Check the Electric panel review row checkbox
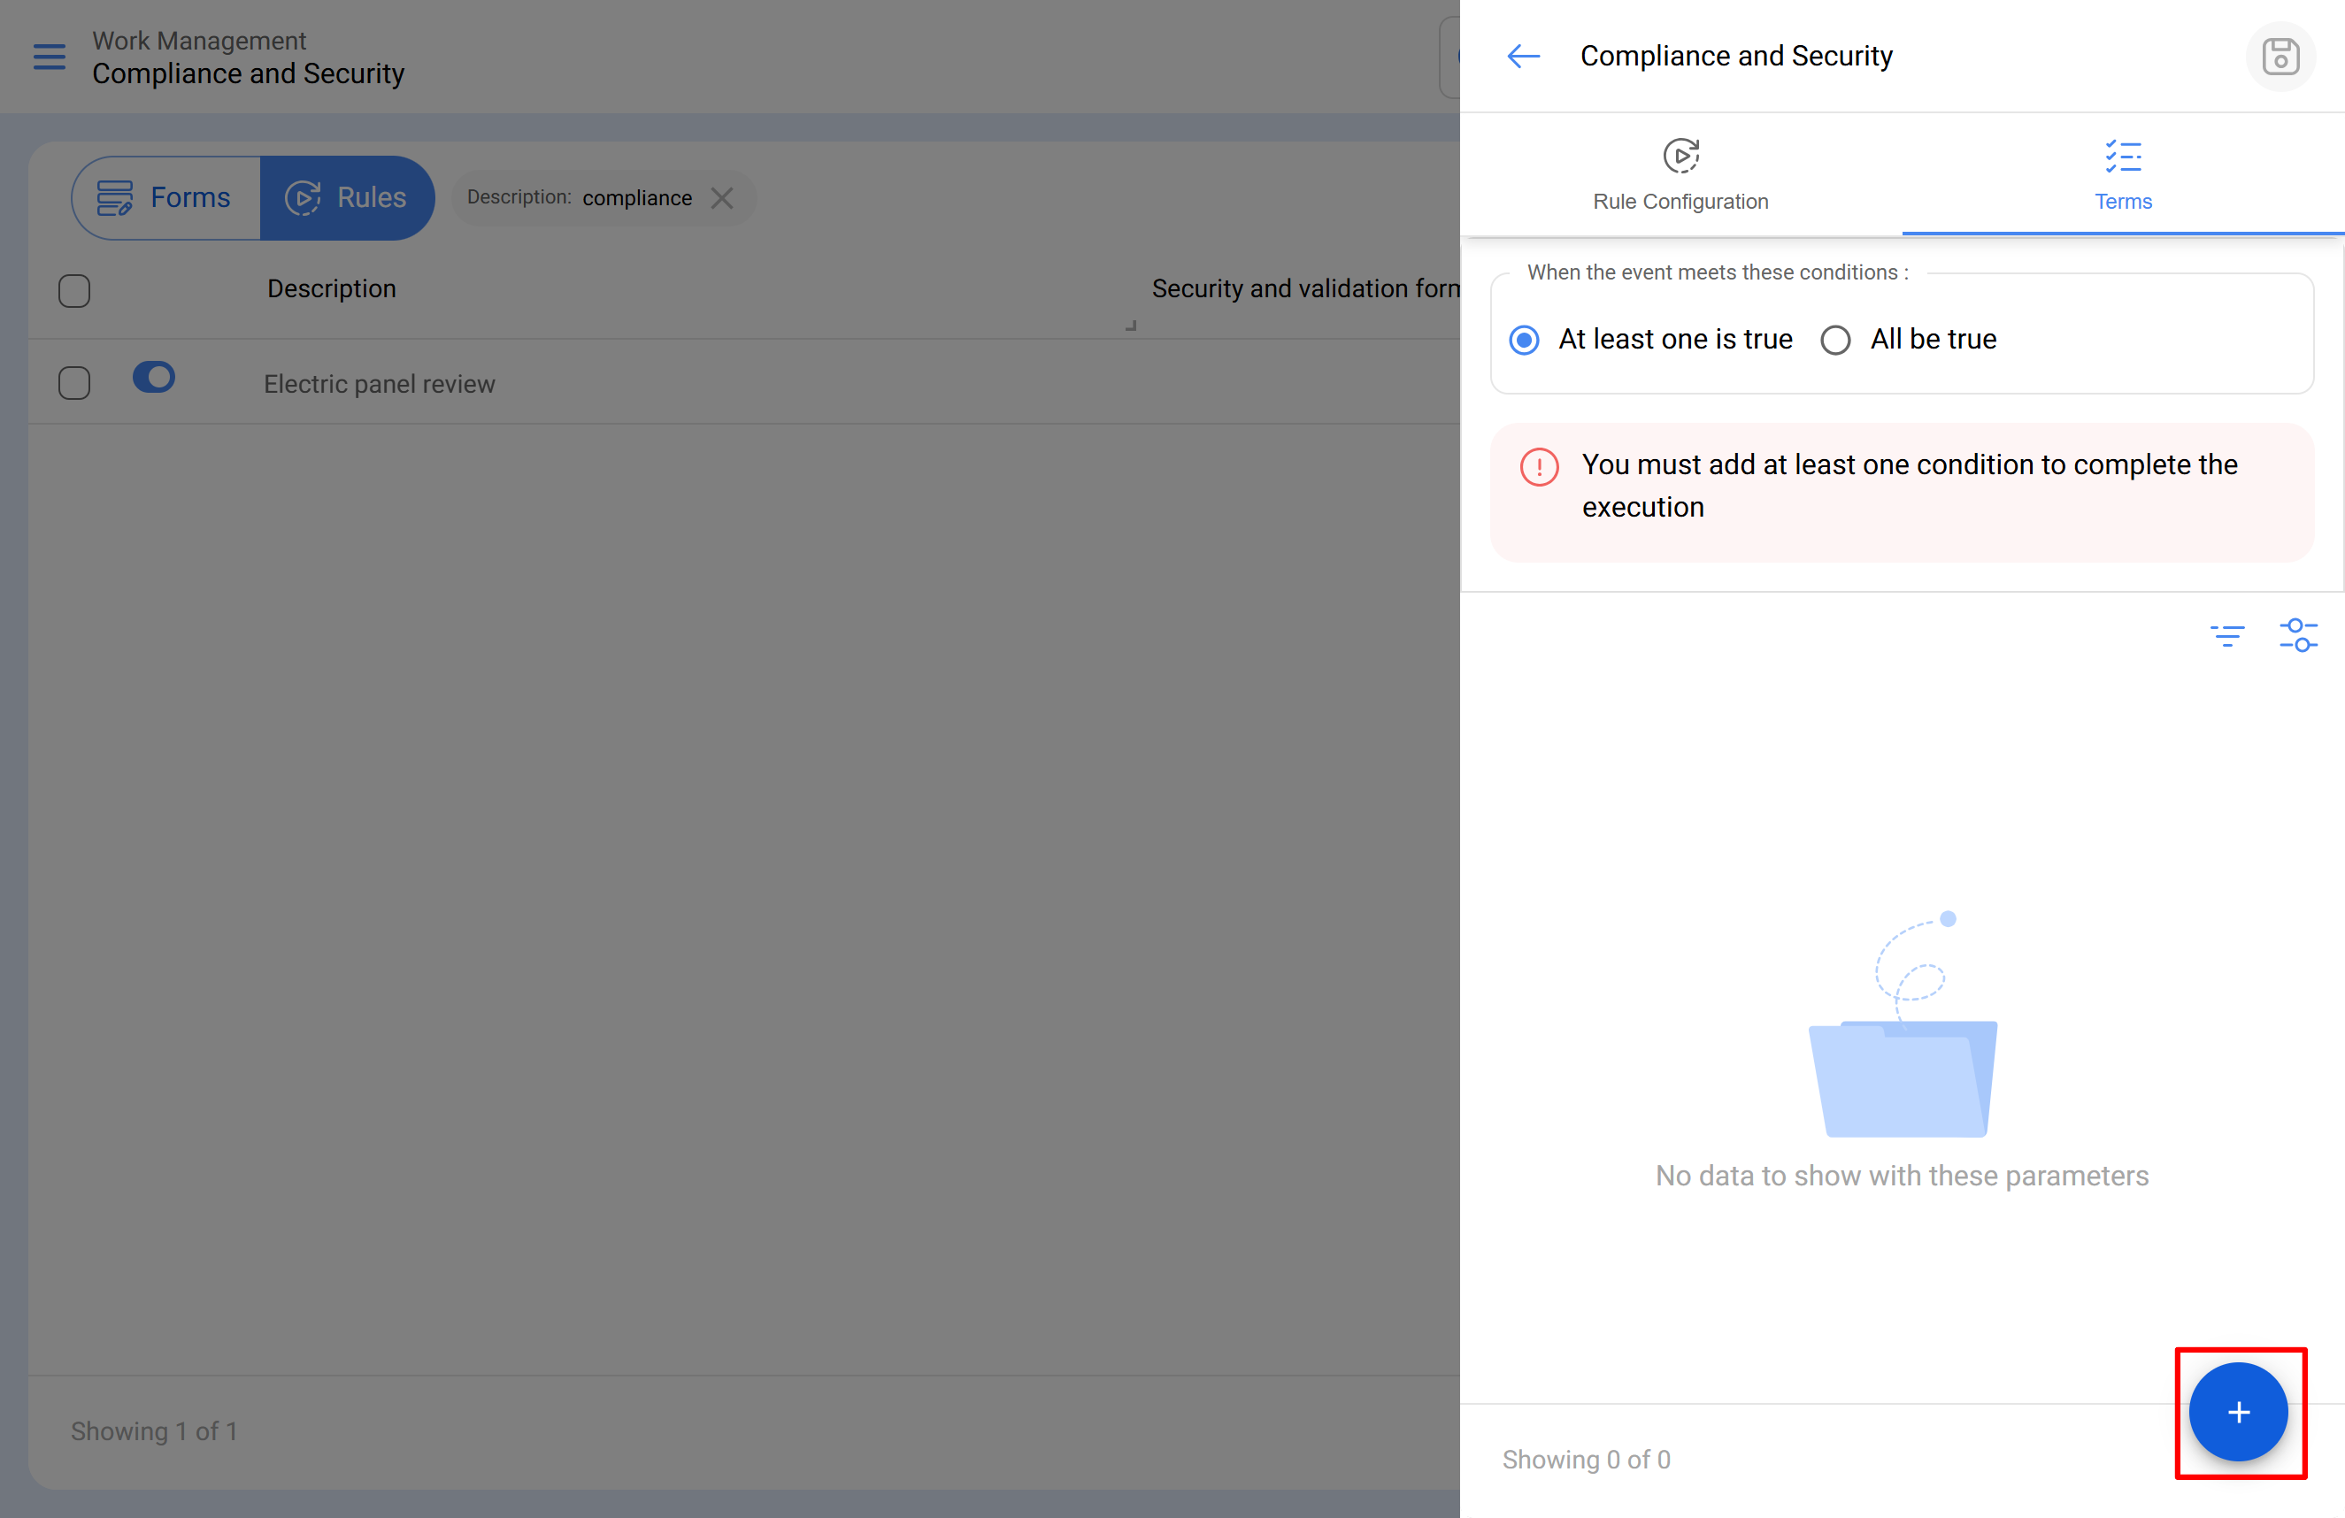Image resolution: width=2345 pixels, height=1518 pixels. 74,383
